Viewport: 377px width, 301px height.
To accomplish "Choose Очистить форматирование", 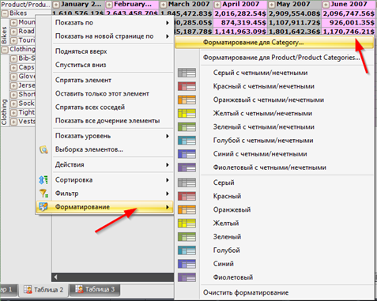I will [x=274, y=292].
